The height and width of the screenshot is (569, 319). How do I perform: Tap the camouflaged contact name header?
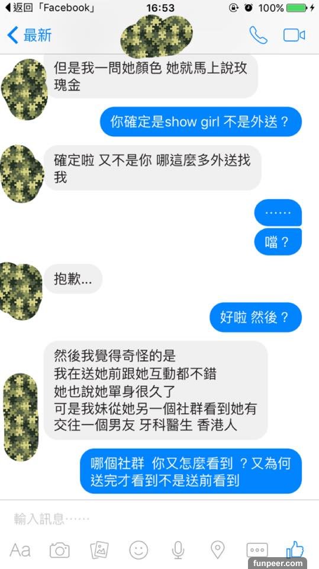156,36
